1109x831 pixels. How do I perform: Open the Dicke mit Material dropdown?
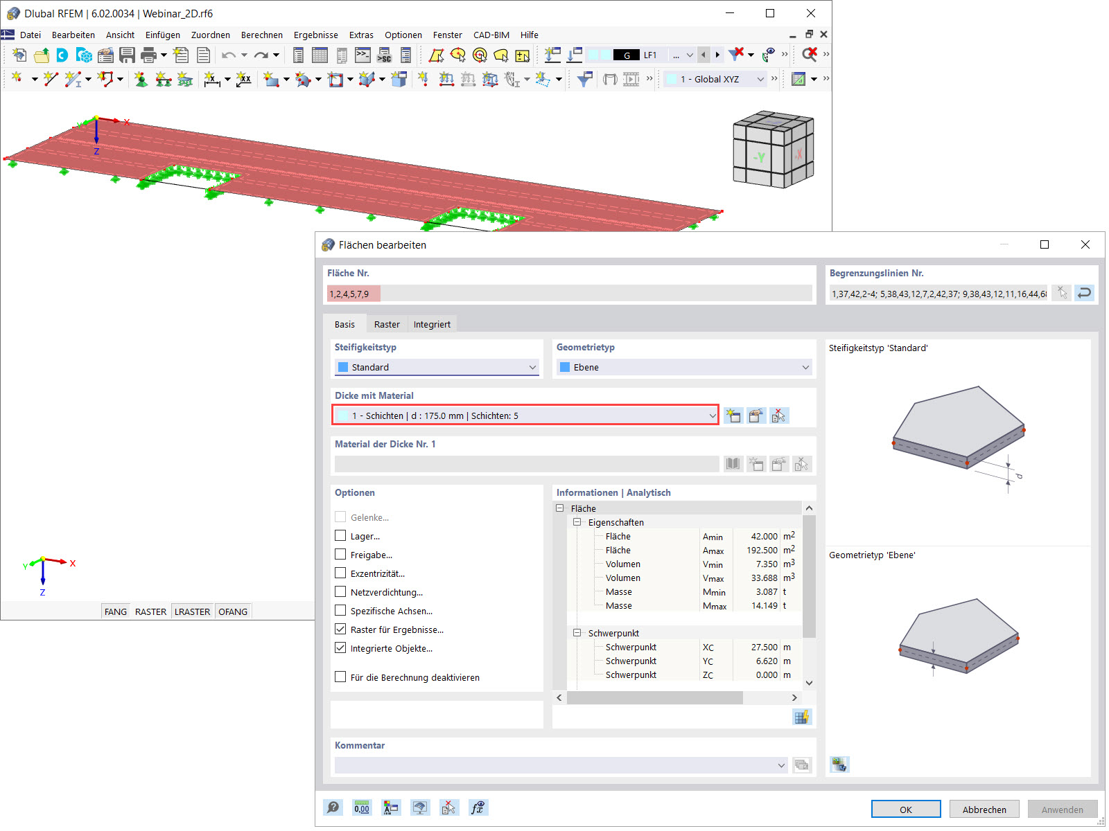click(525, 415)
